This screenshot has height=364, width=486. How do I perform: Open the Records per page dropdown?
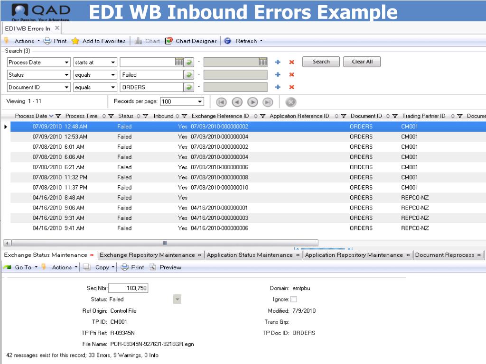[x=200, y=101]
